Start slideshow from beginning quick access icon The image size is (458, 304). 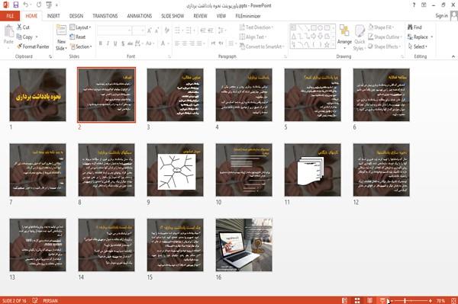coord(49,5)
